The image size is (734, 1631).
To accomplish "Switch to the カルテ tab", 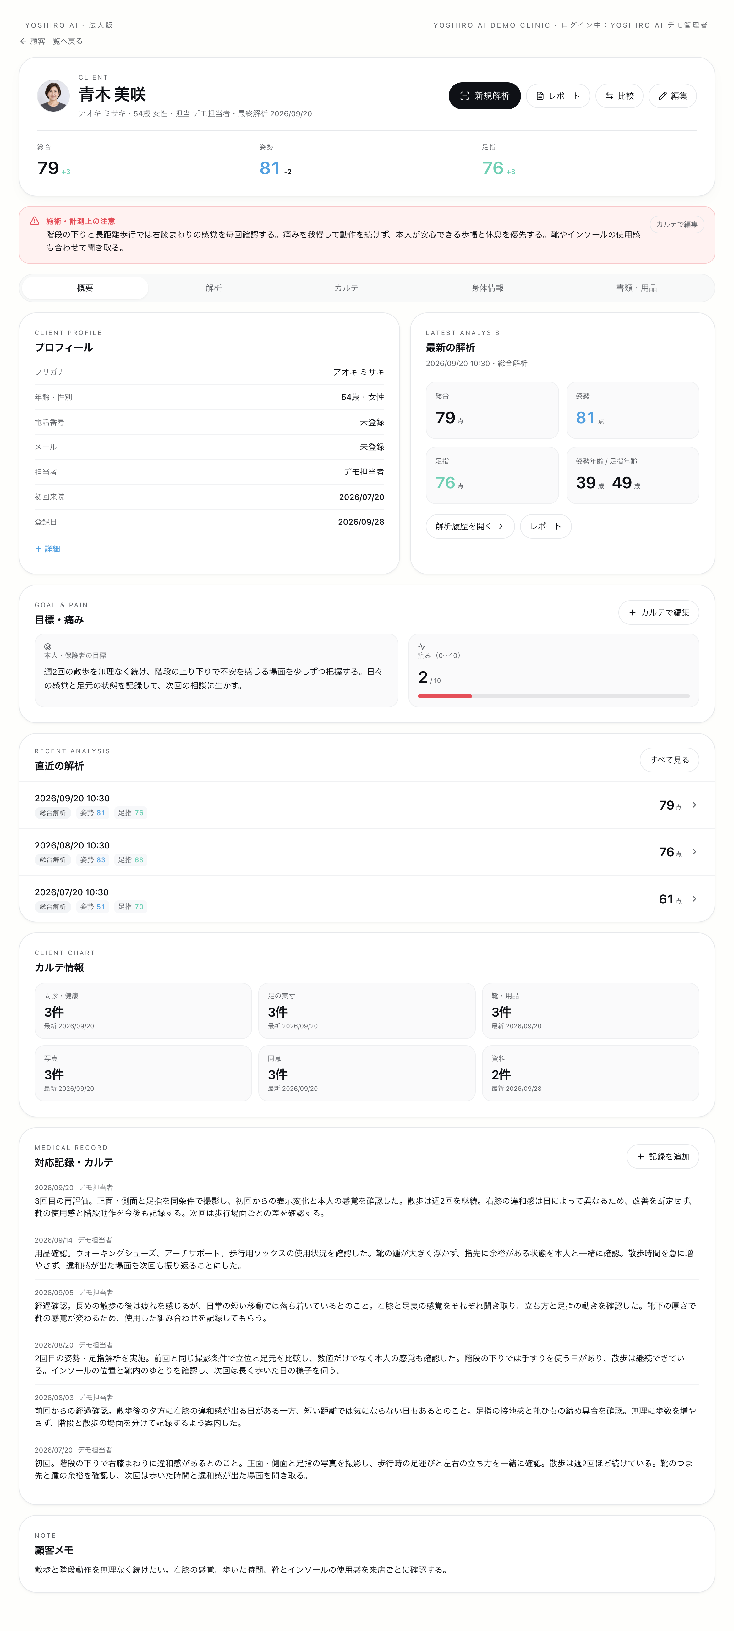I will pyautogui.click(x=346, y=288).
